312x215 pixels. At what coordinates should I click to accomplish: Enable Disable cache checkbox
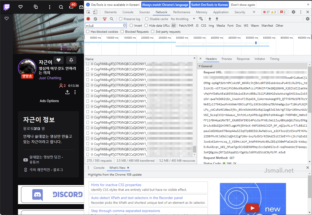(147, 19)
